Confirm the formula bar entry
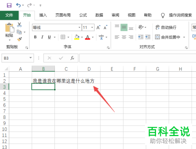Viewport: 196px width, 149px height. tap(61, 58)
